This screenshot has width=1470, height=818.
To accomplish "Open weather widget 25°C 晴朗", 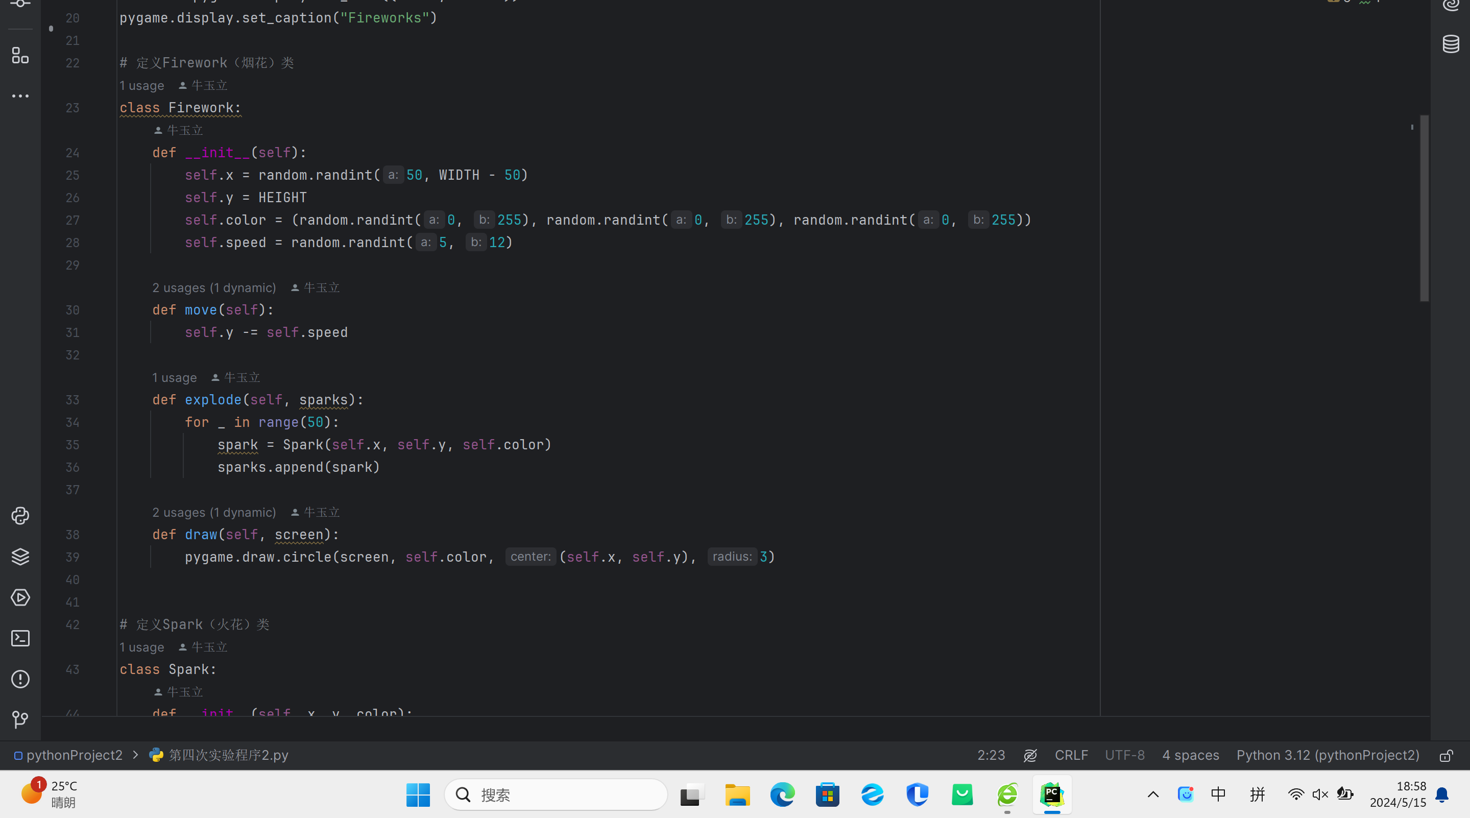I will [49, 795].
